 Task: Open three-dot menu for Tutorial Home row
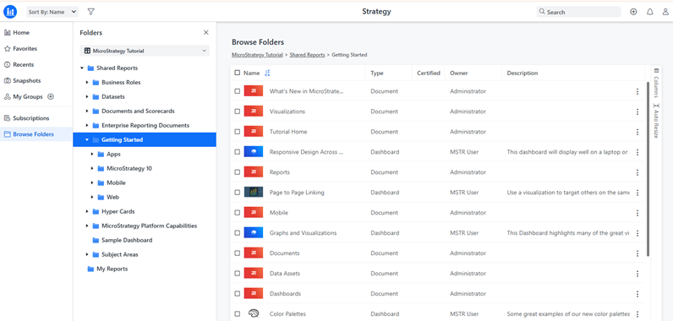click(637, 132)
